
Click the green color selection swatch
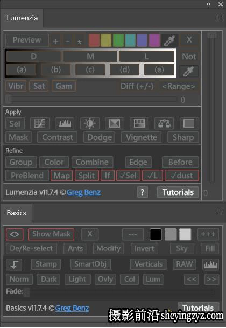118,40
